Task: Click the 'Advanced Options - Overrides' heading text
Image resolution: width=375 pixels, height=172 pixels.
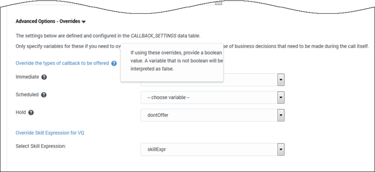Action: pos(48,21)
